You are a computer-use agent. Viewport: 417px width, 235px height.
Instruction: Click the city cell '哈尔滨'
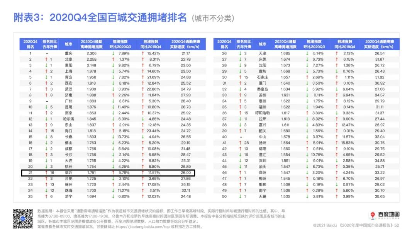69,119
